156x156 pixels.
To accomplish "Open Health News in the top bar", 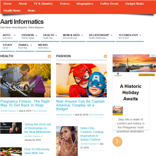I will [12, 10].
